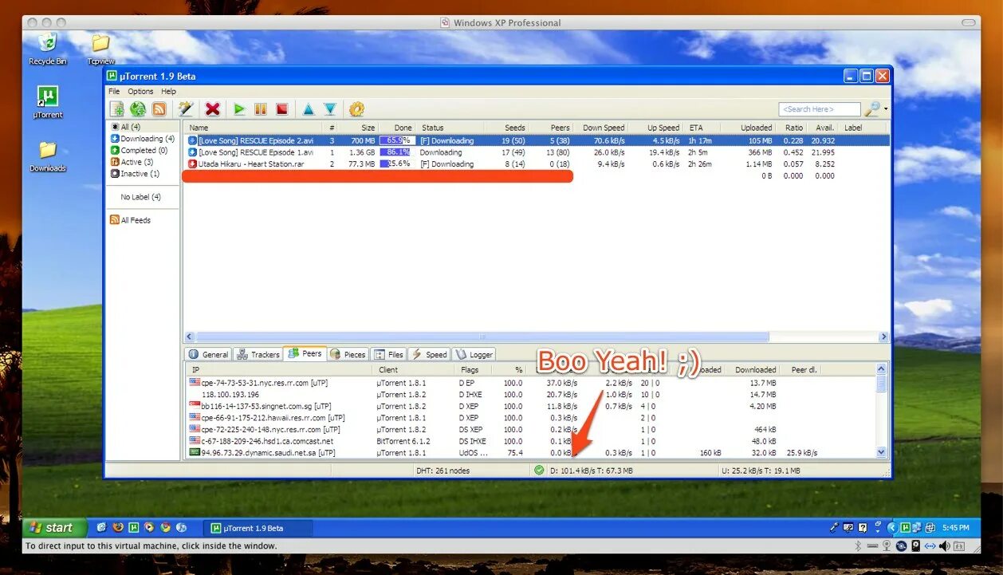Screen dimensions: 1003x575
Task: Sort torrents by the ETA column header
Action: click(702, 128)
